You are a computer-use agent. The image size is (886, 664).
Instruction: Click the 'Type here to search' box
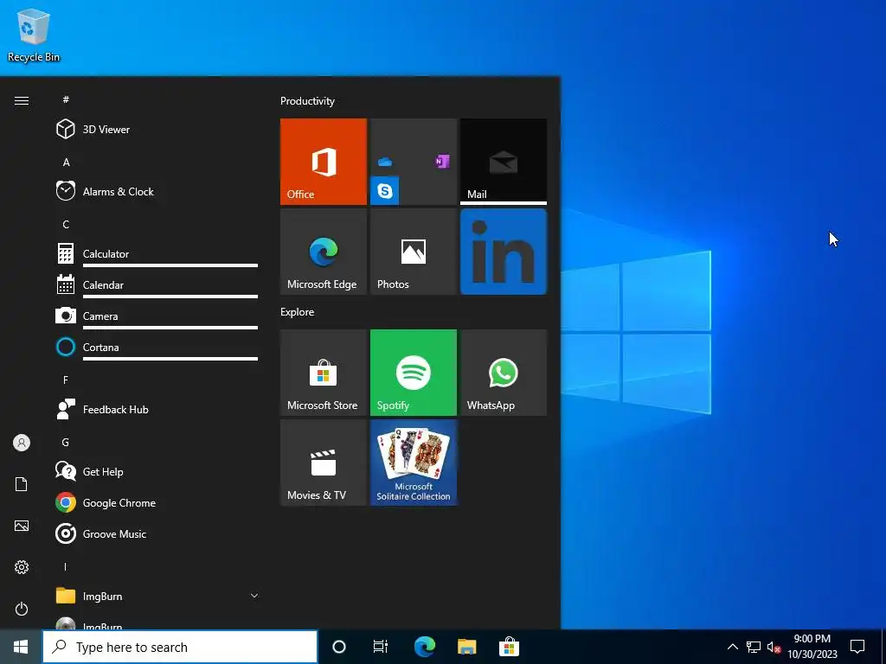point(180,647)
